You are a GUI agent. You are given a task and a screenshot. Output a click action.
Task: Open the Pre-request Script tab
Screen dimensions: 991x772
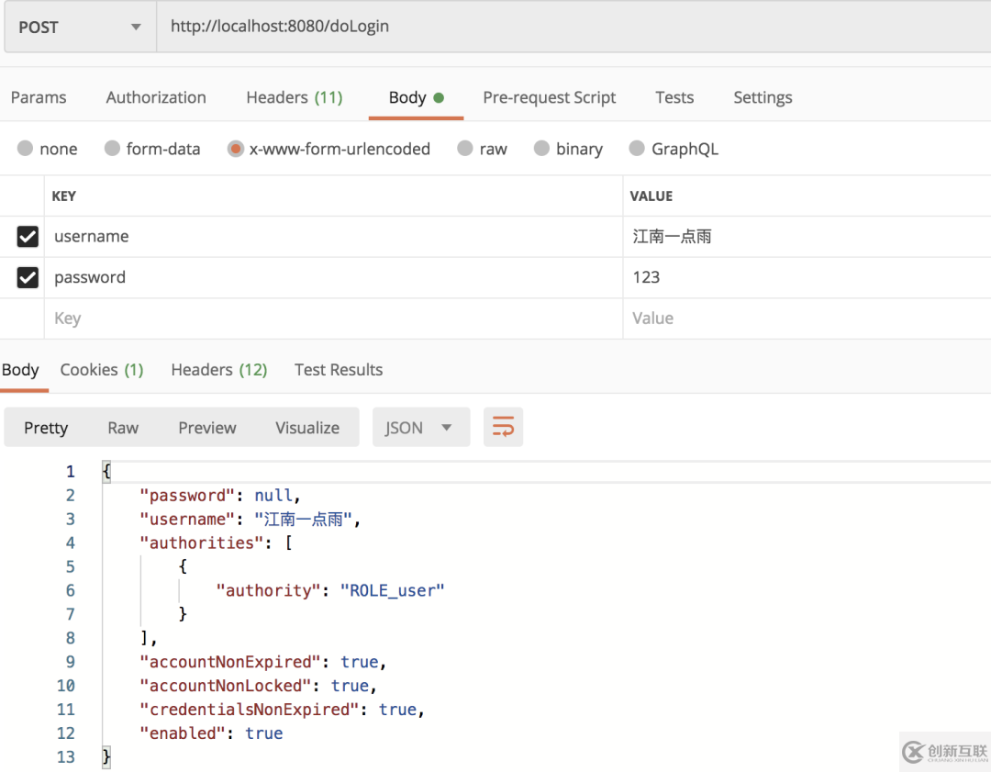click(549, 97)
